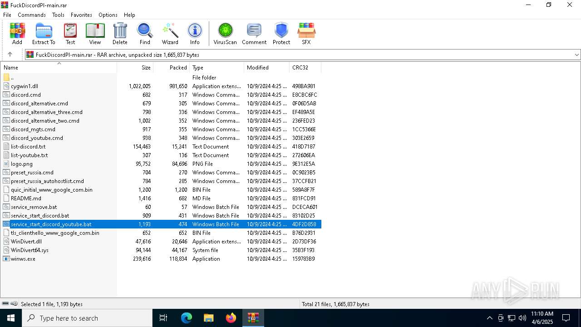581x327 pixels.
Task: Click the status bar drive icon
Action: point(5,304)
